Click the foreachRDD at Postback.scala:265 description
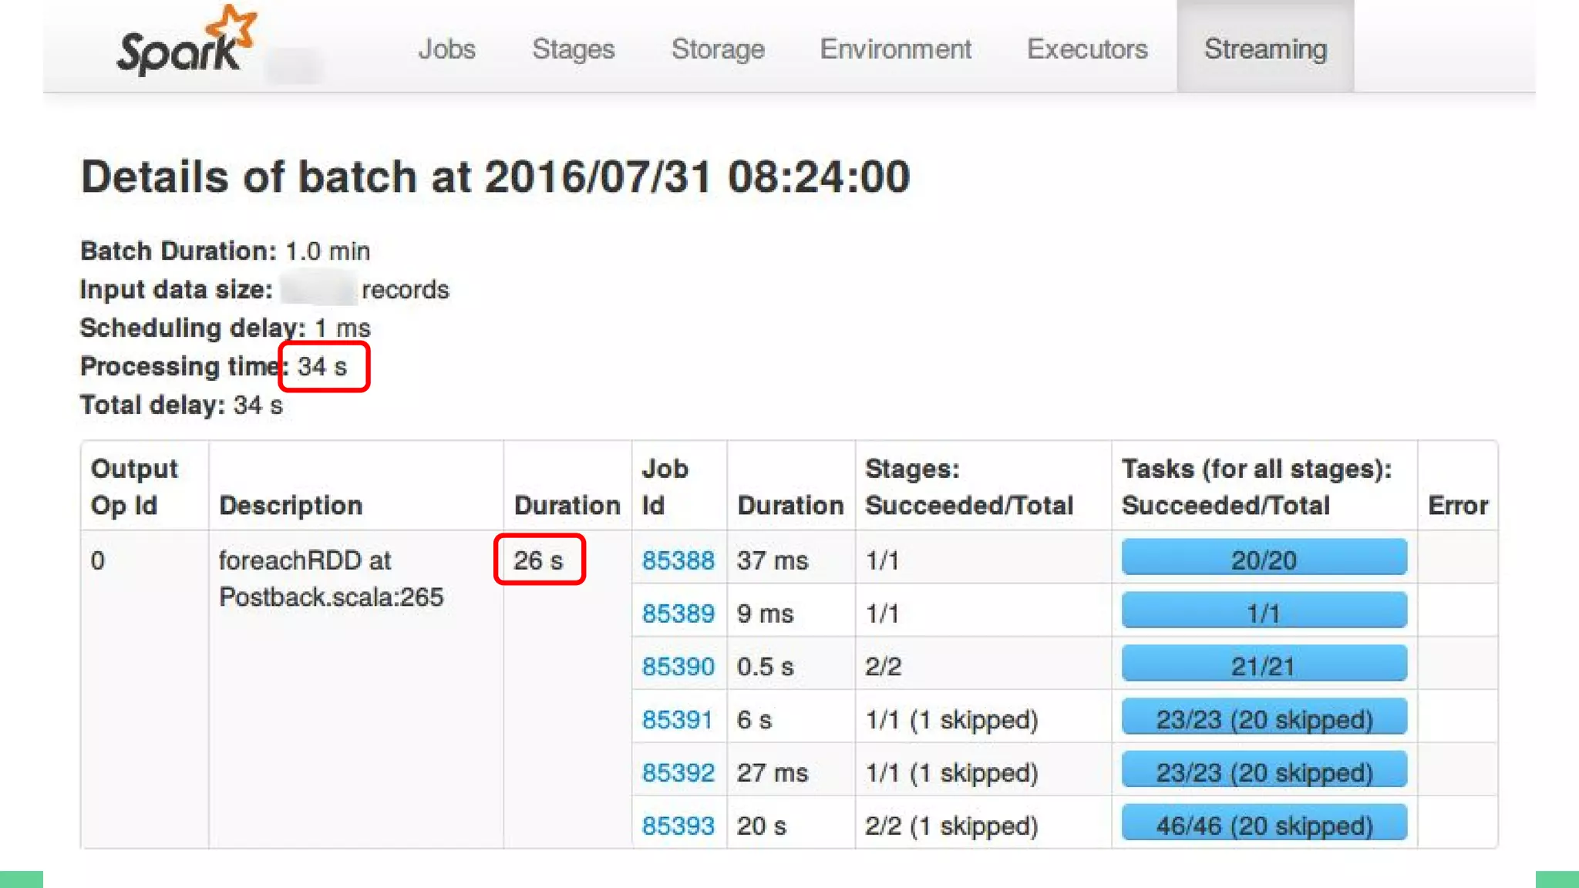Viewport: 1579px width, 888px height. coord(331,578)
